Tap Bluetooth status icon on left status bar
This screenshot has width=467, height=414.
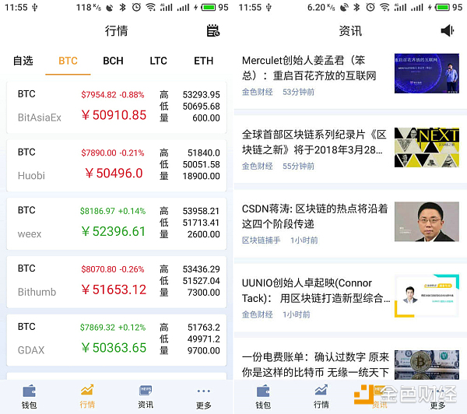pyautogui.click(x=122, y=7)
